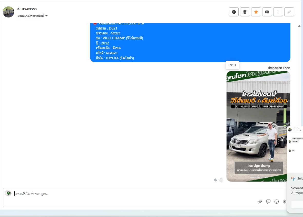The height and width of the screenshot is (217, 303).
Task: Click the line รุ่น : VIGO CHAMP
Action: [x=119, y=38]
